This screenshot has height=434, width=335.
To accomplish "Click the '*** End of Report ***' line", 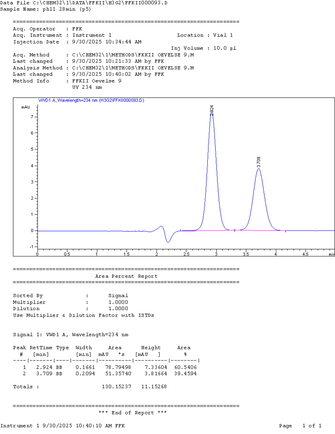I will pos(133,413).
